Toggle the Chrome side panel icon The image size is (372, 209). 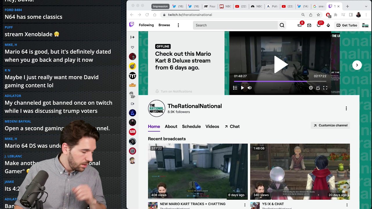[x=351, y=15]
